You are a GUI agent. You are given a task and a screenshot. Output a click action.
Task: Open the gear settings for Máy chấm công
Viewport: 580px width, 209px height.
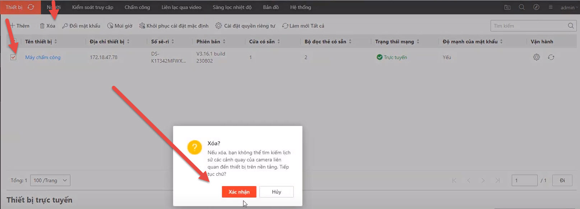536,57
